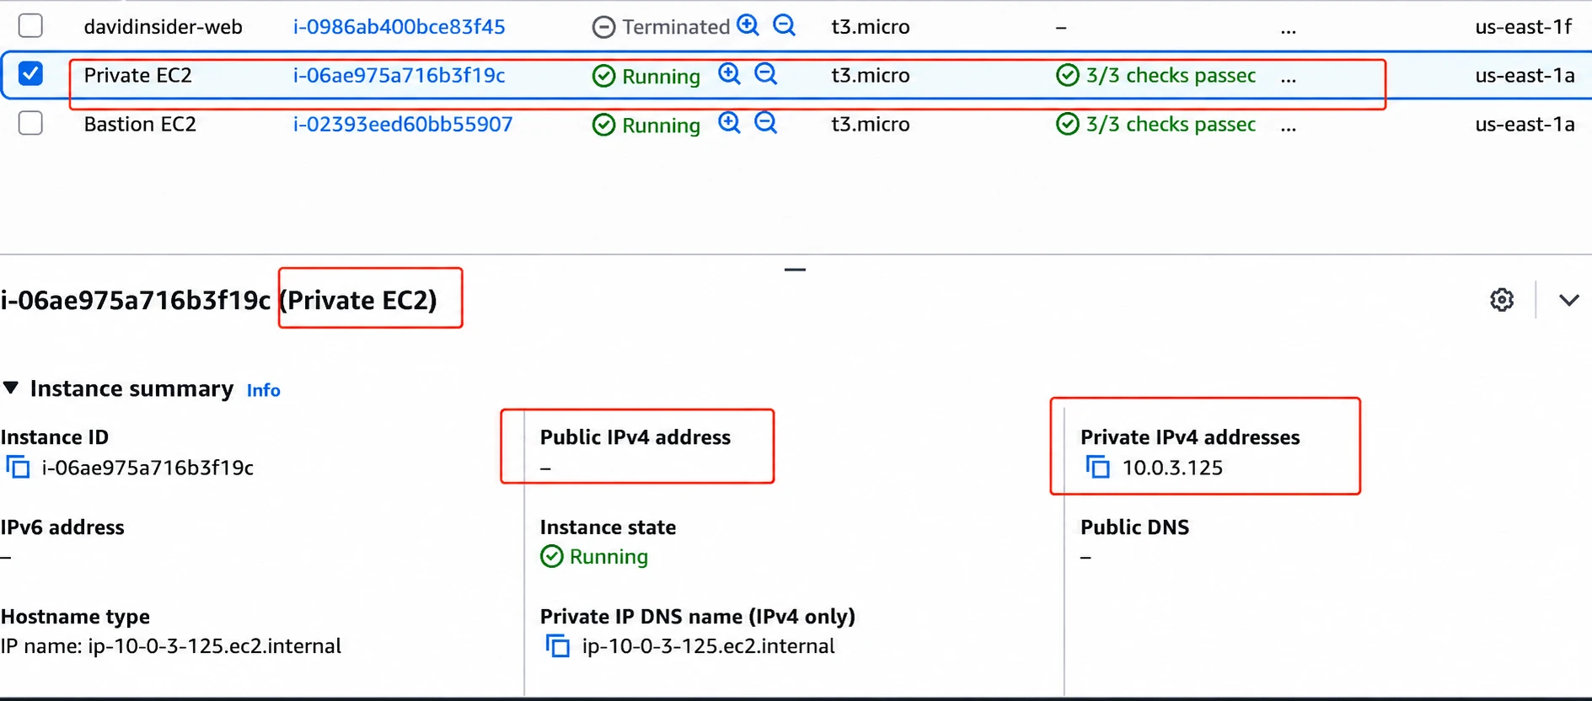Click ellipsis cell in Private EC2 row

pos(1288,78)
